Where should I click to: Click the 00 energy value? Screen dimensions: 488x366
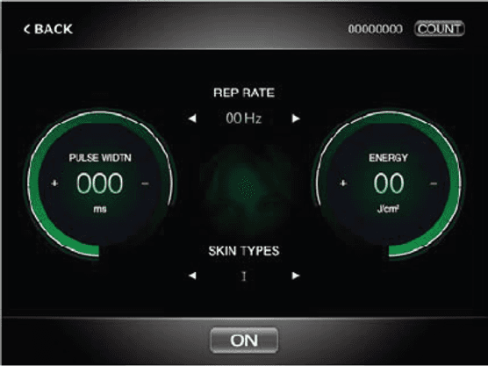click(x=389, y=183)
